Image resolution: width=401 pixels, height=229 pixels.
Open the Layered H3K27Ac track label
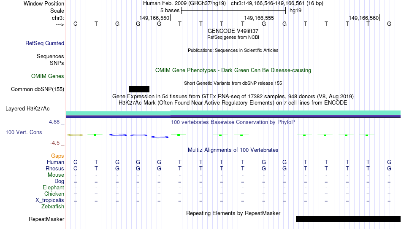point(27,109)
